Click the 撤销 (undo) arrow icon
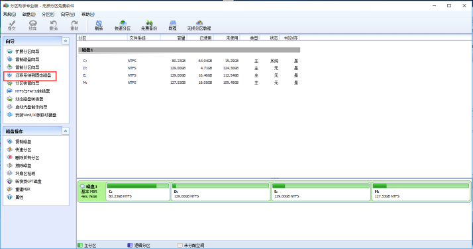Screen dimensions: 473x249 [x=54, y=25]
